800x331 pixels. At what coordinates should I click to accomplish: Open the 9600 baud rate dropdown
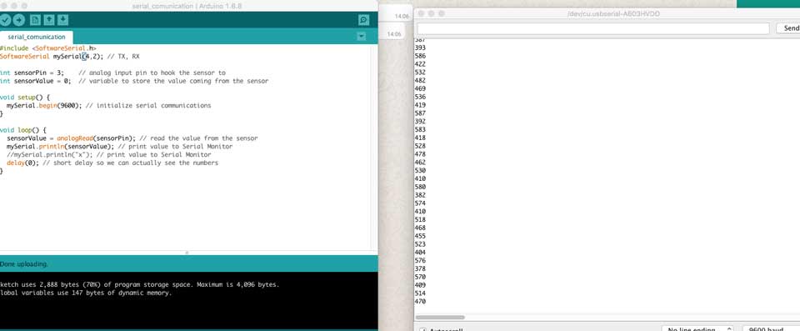771,328
